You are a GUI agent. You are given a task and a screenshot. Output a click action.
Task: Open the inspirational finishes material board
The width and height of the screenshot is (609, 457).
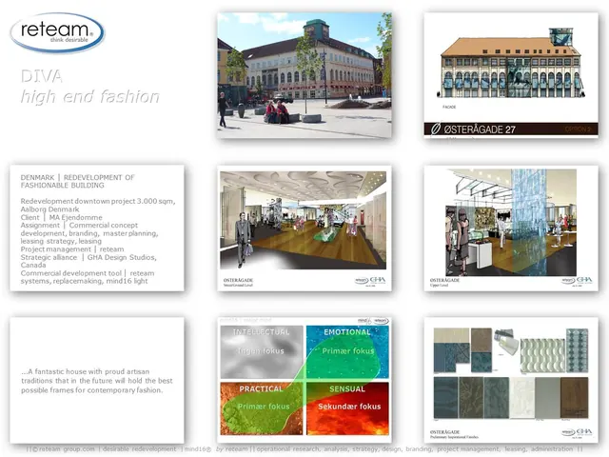tap(511, 380)
